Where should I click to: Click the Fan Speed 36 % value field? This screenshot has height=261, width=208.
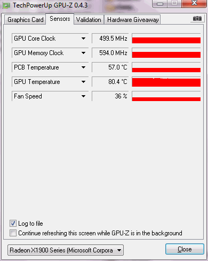pos(110,96)
